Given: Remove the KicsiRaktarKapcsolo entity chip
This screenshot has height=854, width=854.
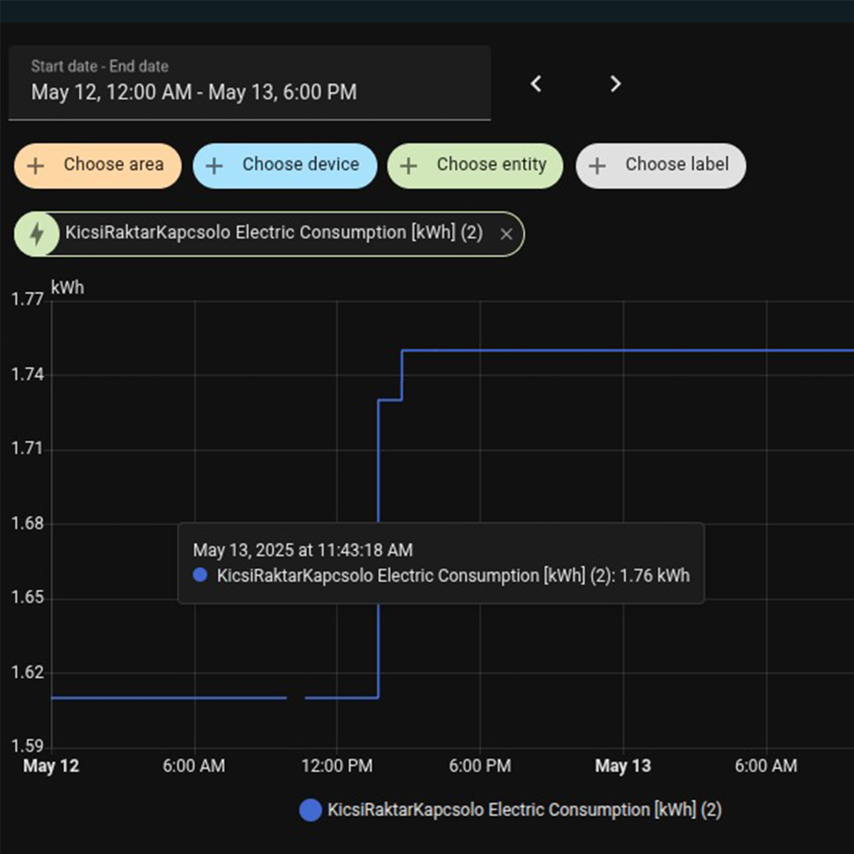Looking at the screenshot, I should coord(506,234).
